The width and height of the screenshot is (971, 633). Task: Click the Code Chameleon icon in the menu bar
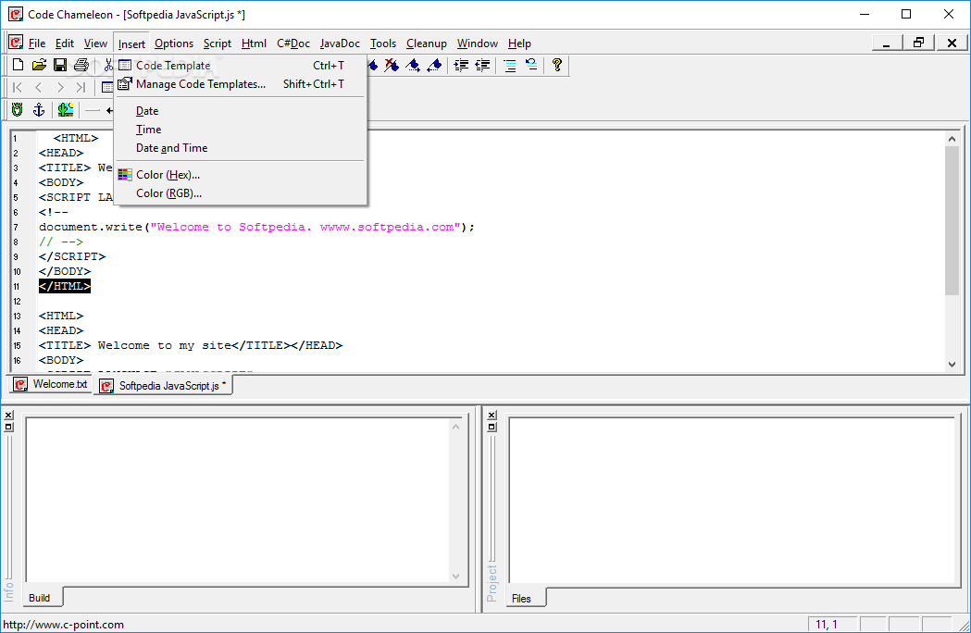click(x=16, y=43)
